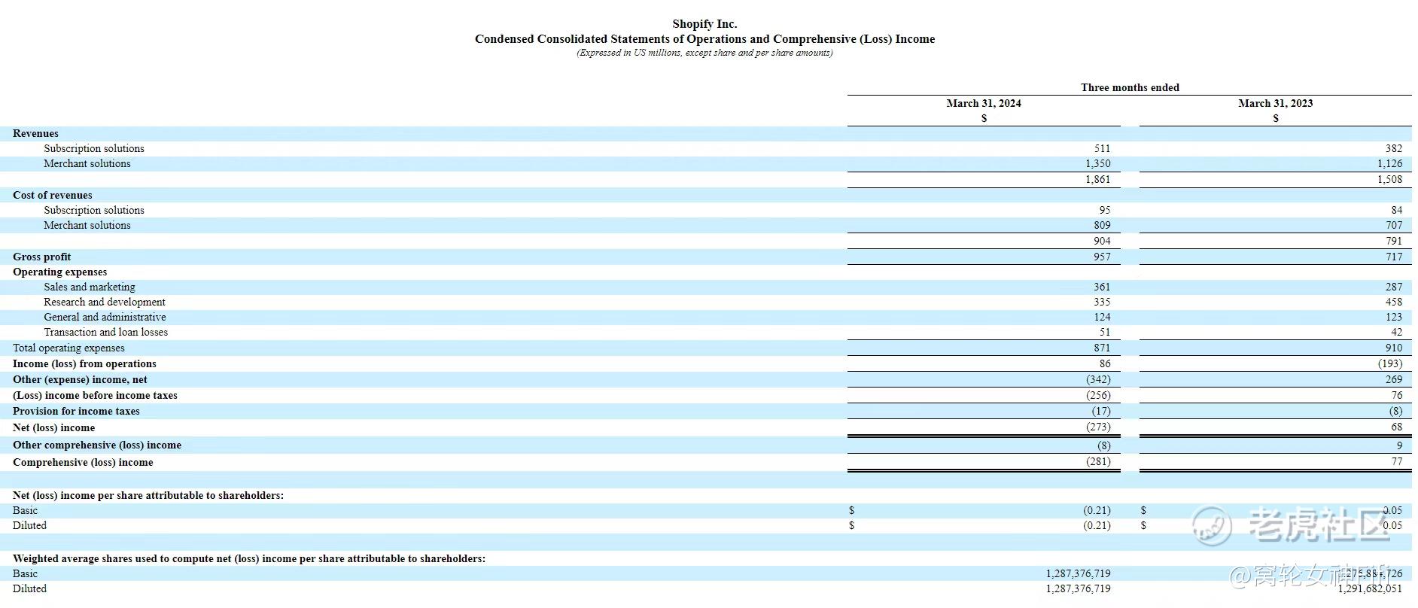Select the "Total operating expenses" row label
The height and width of the screenshot is (608, 1418).
point(68,348)
